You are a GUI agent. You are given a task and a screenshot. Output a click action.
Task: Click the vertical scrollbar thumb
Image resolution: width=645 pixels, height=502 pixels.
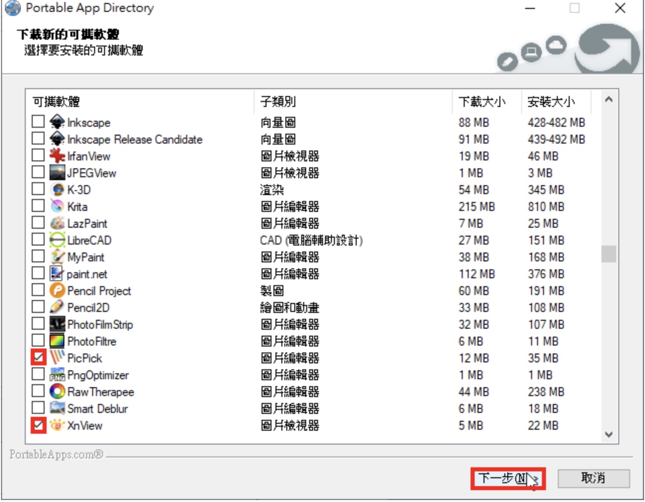point(609,254)
